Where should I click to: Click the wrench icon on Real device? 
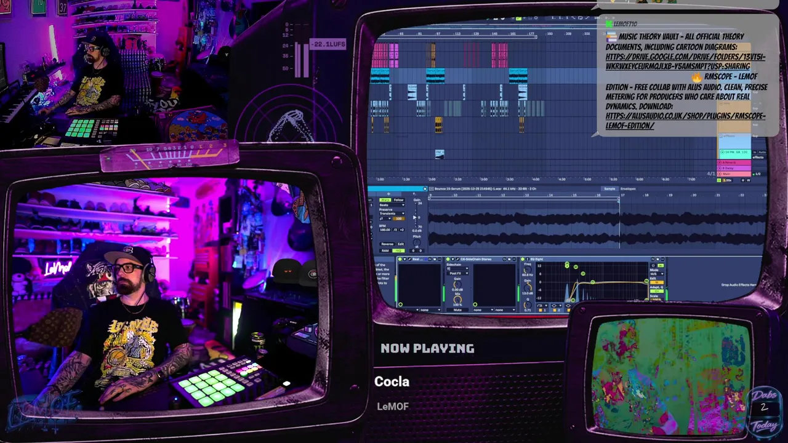409,259
